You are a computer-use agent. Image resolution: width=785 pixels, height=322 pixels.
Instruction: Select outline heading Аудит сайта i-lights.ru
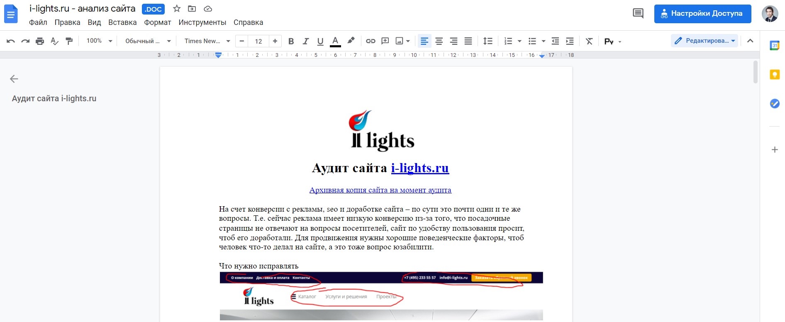[x=54, y=99]
